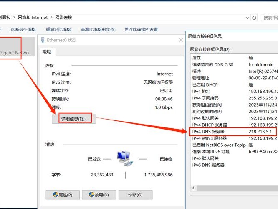Click the 网络连接 breadcrumb item

(x=63, y=18)
